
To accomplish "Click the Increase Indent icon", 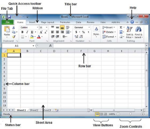I will (x=57, y=37).
